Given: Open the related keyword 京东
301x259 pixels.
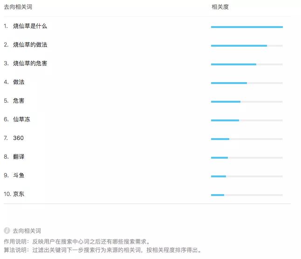Looking at the screenshot, I should tap(19, 194).
